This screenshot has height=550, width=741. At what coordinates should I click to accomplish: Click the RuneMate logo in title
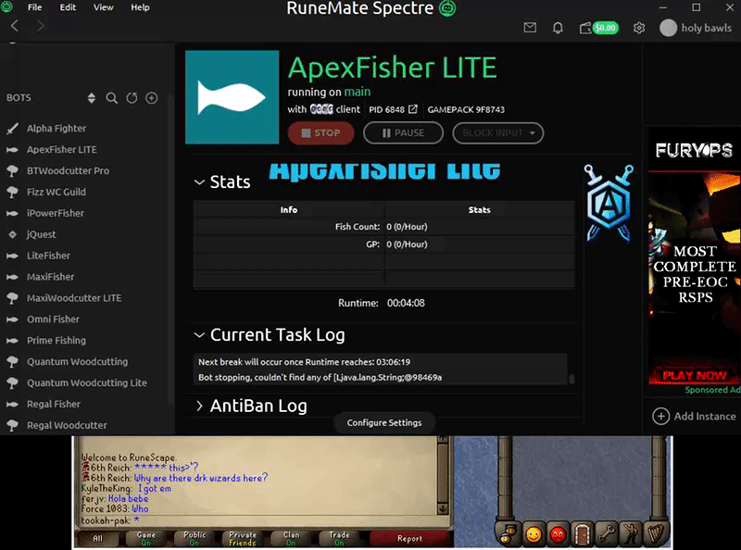(447, 8)
